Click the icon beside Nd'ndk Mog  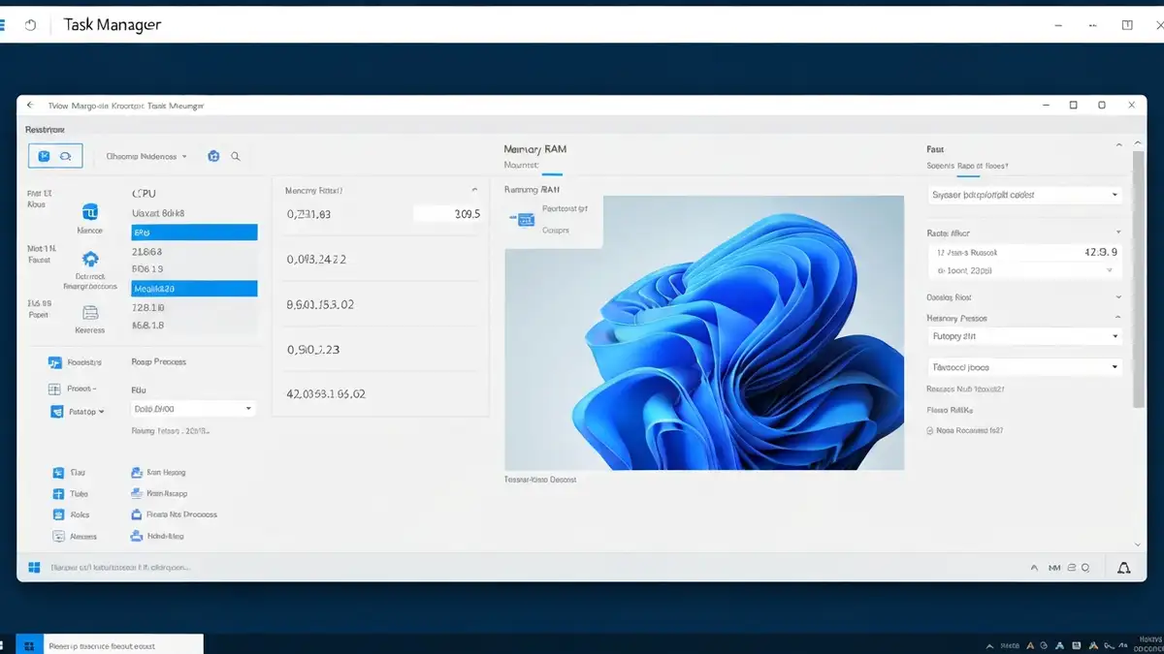tap(137, 536)
